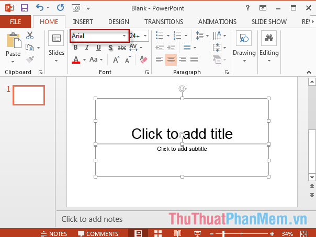Viewport: 316px width, 237px height.
Task: Toggle Center alignment
Action: point(171,60)
